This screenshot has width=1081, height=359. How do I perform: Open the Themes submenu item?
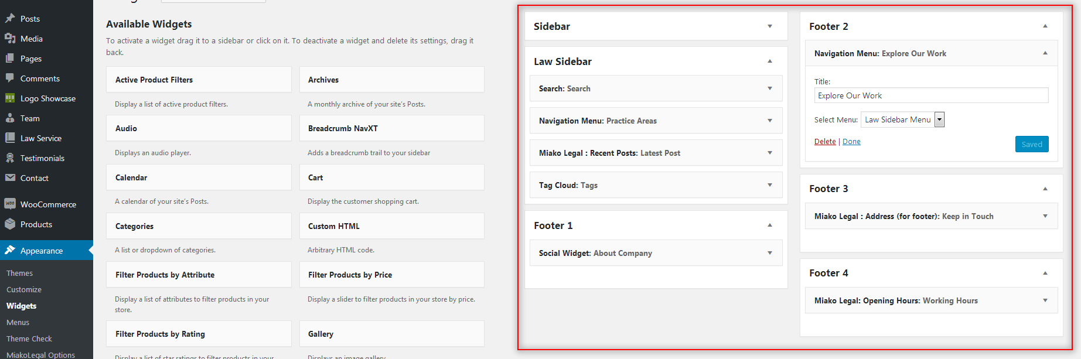tap(19, 273)
